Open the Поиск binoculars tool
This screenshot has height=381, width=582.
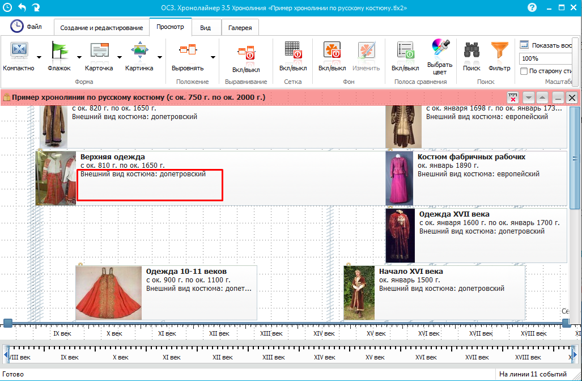(471, 52)
